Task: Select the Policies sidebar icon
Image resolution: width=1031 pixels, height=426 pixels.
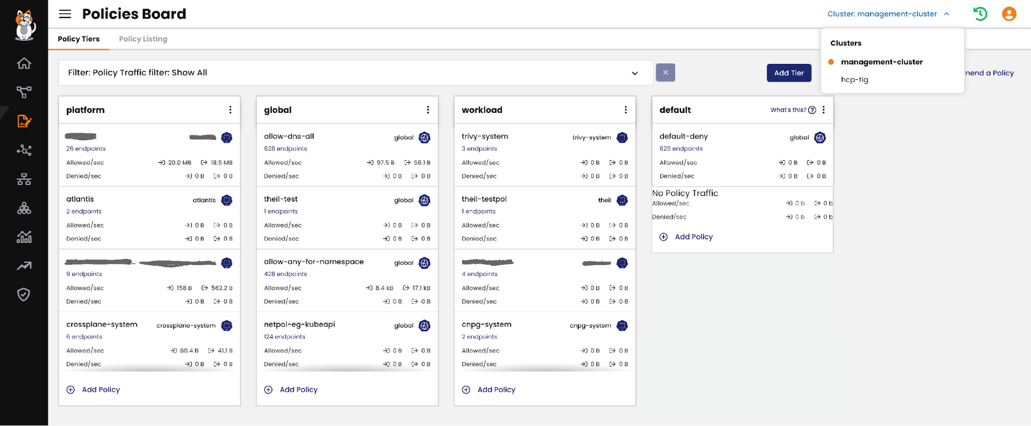Action: [x=24, y=121]
